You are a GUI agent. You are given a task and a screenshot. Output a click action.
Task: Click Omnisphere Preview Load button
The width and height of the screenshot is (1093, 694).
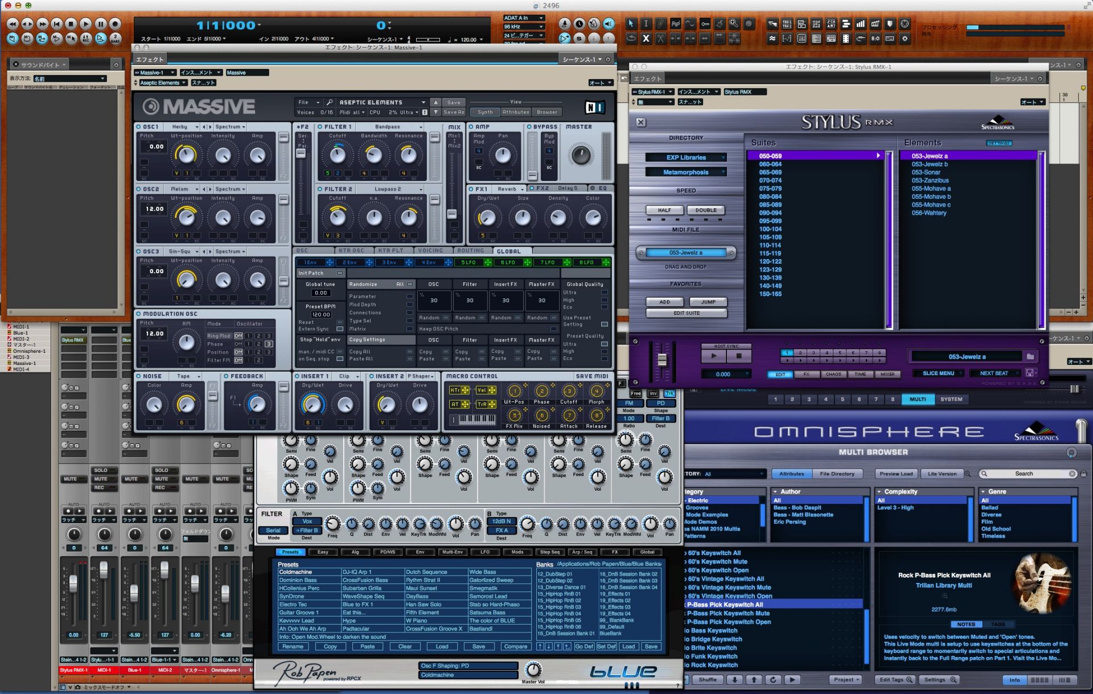[x=896, y=474]
